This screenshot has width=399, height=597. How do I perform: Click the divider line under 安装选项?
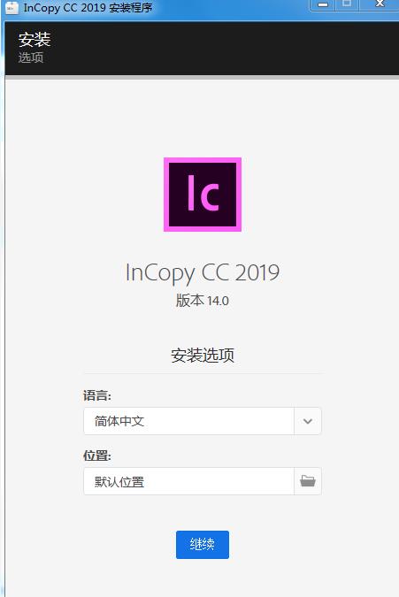coord(203,373)
